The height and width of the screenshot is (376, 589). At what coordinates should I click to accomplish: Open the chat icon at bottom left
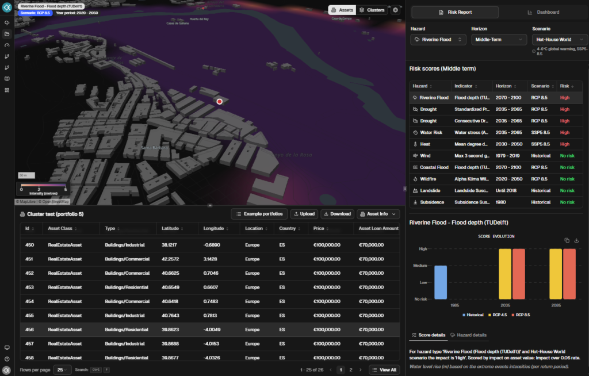click(x=6, y=348)
